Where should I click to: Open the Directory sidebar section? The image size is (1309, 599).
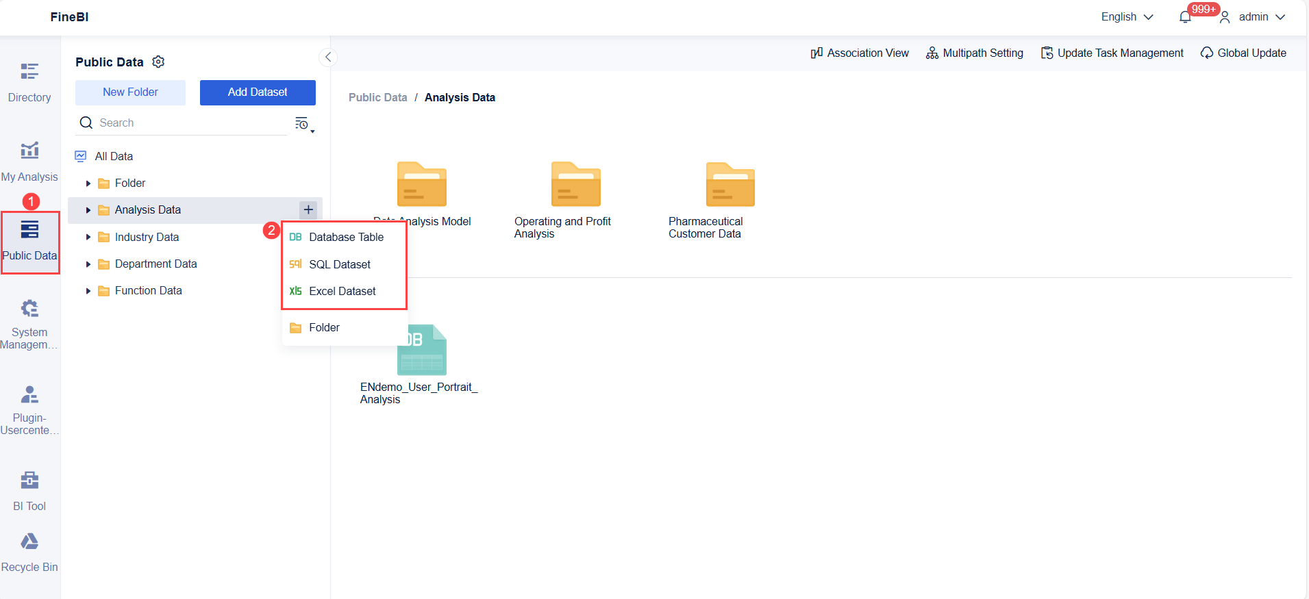29,83
